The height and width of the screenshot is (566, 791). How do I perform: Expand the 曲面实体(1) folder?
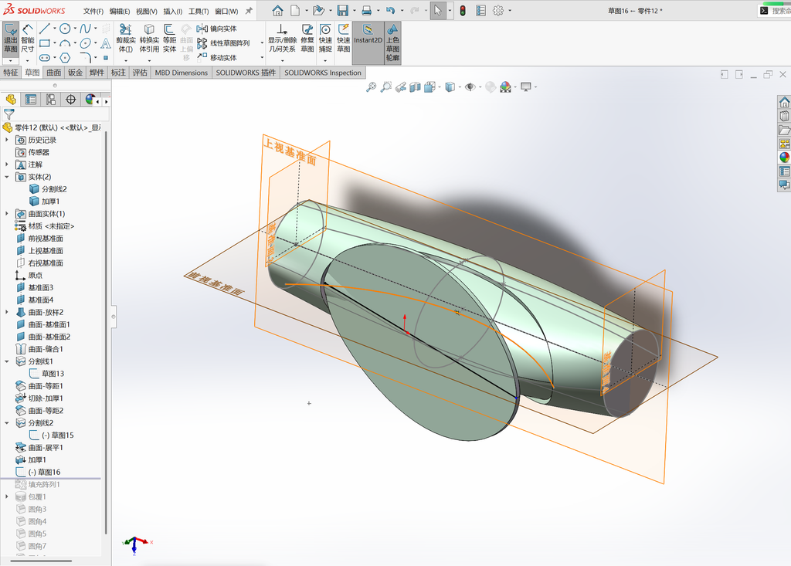coord(6,214)
